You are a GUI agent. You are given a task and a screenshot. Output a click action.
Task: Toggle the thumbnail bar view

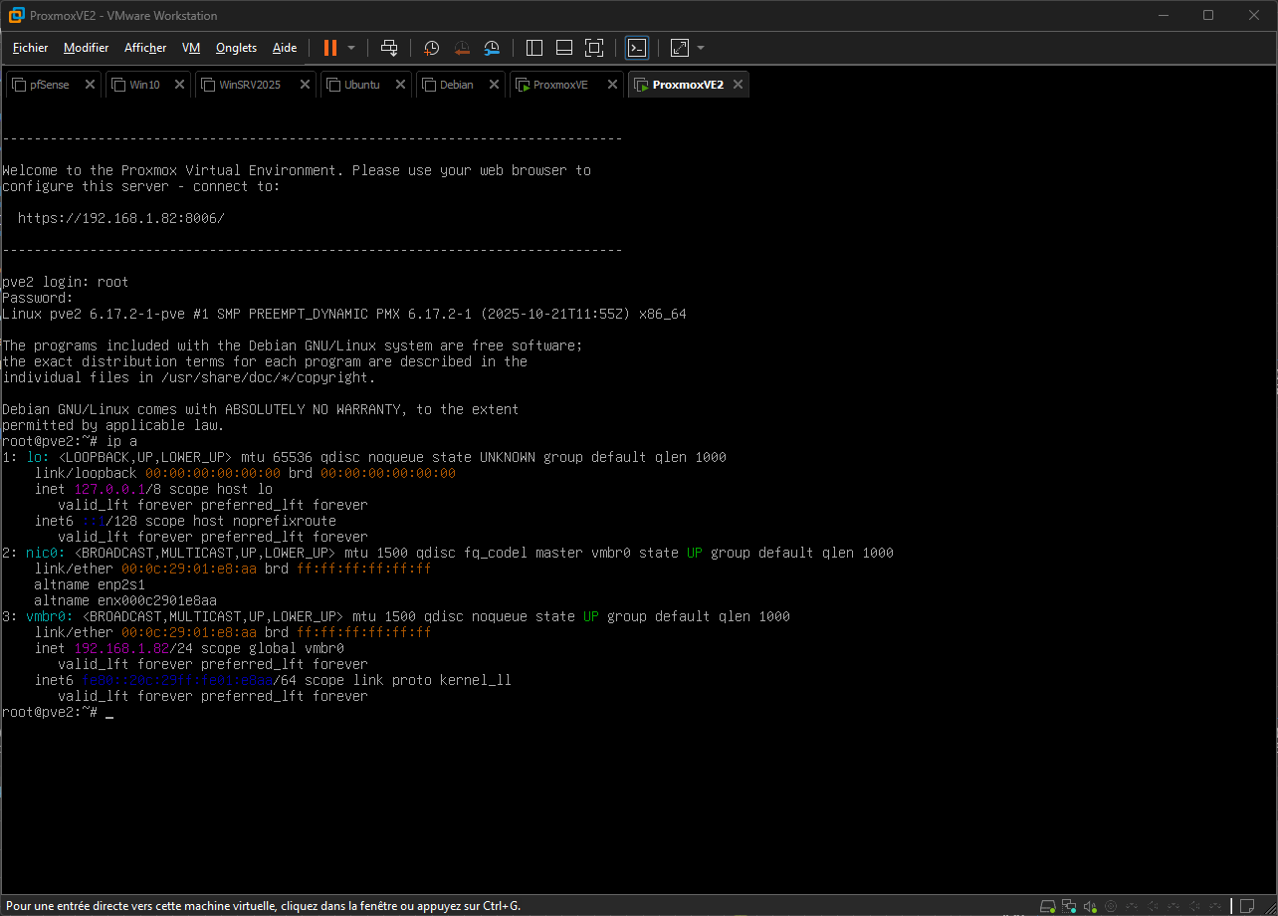click(564, 48)
